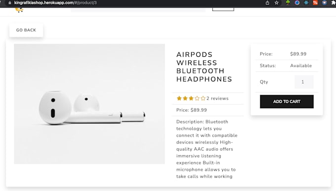Click the blue circular extension icon
Viewport: 336px width, 191px height.
pyautogui.click(x=297, y=2)
